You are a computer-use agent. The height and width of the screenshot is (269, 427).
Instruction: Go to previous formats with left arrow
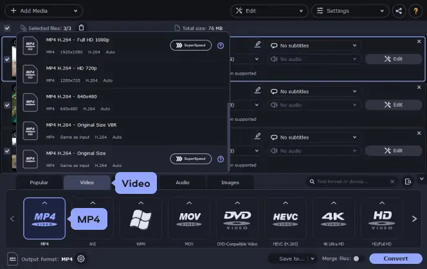(x=12, y=219)
